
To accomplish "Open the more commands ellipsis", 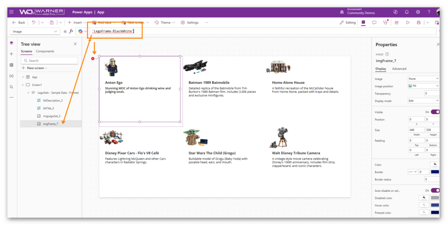I will [206, 23].
